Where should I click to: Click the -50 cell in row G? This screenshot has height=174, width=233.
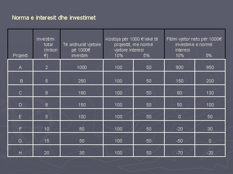pos(180,139)
